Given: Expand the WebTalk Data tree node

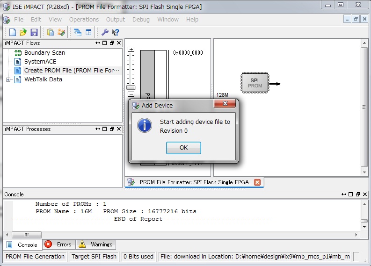Looking at the screenshot, I should [x=8, y=79].
